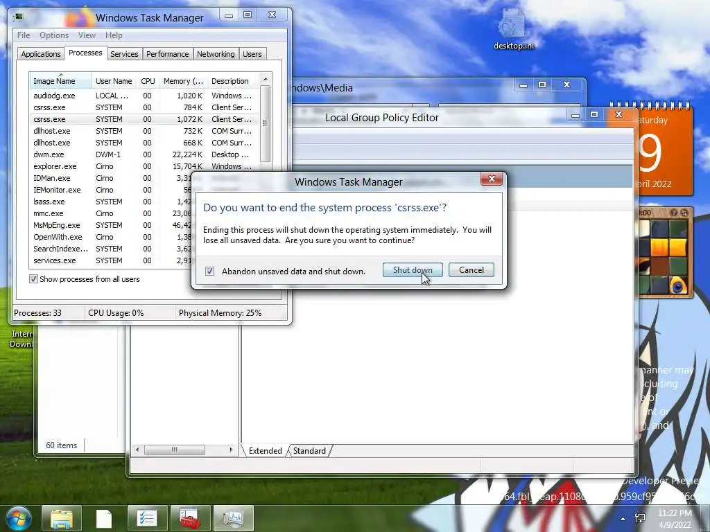Screen dimensions: 710x532
Task: Switch to Task Manager taskbar icon
Action: click(233, 518)
